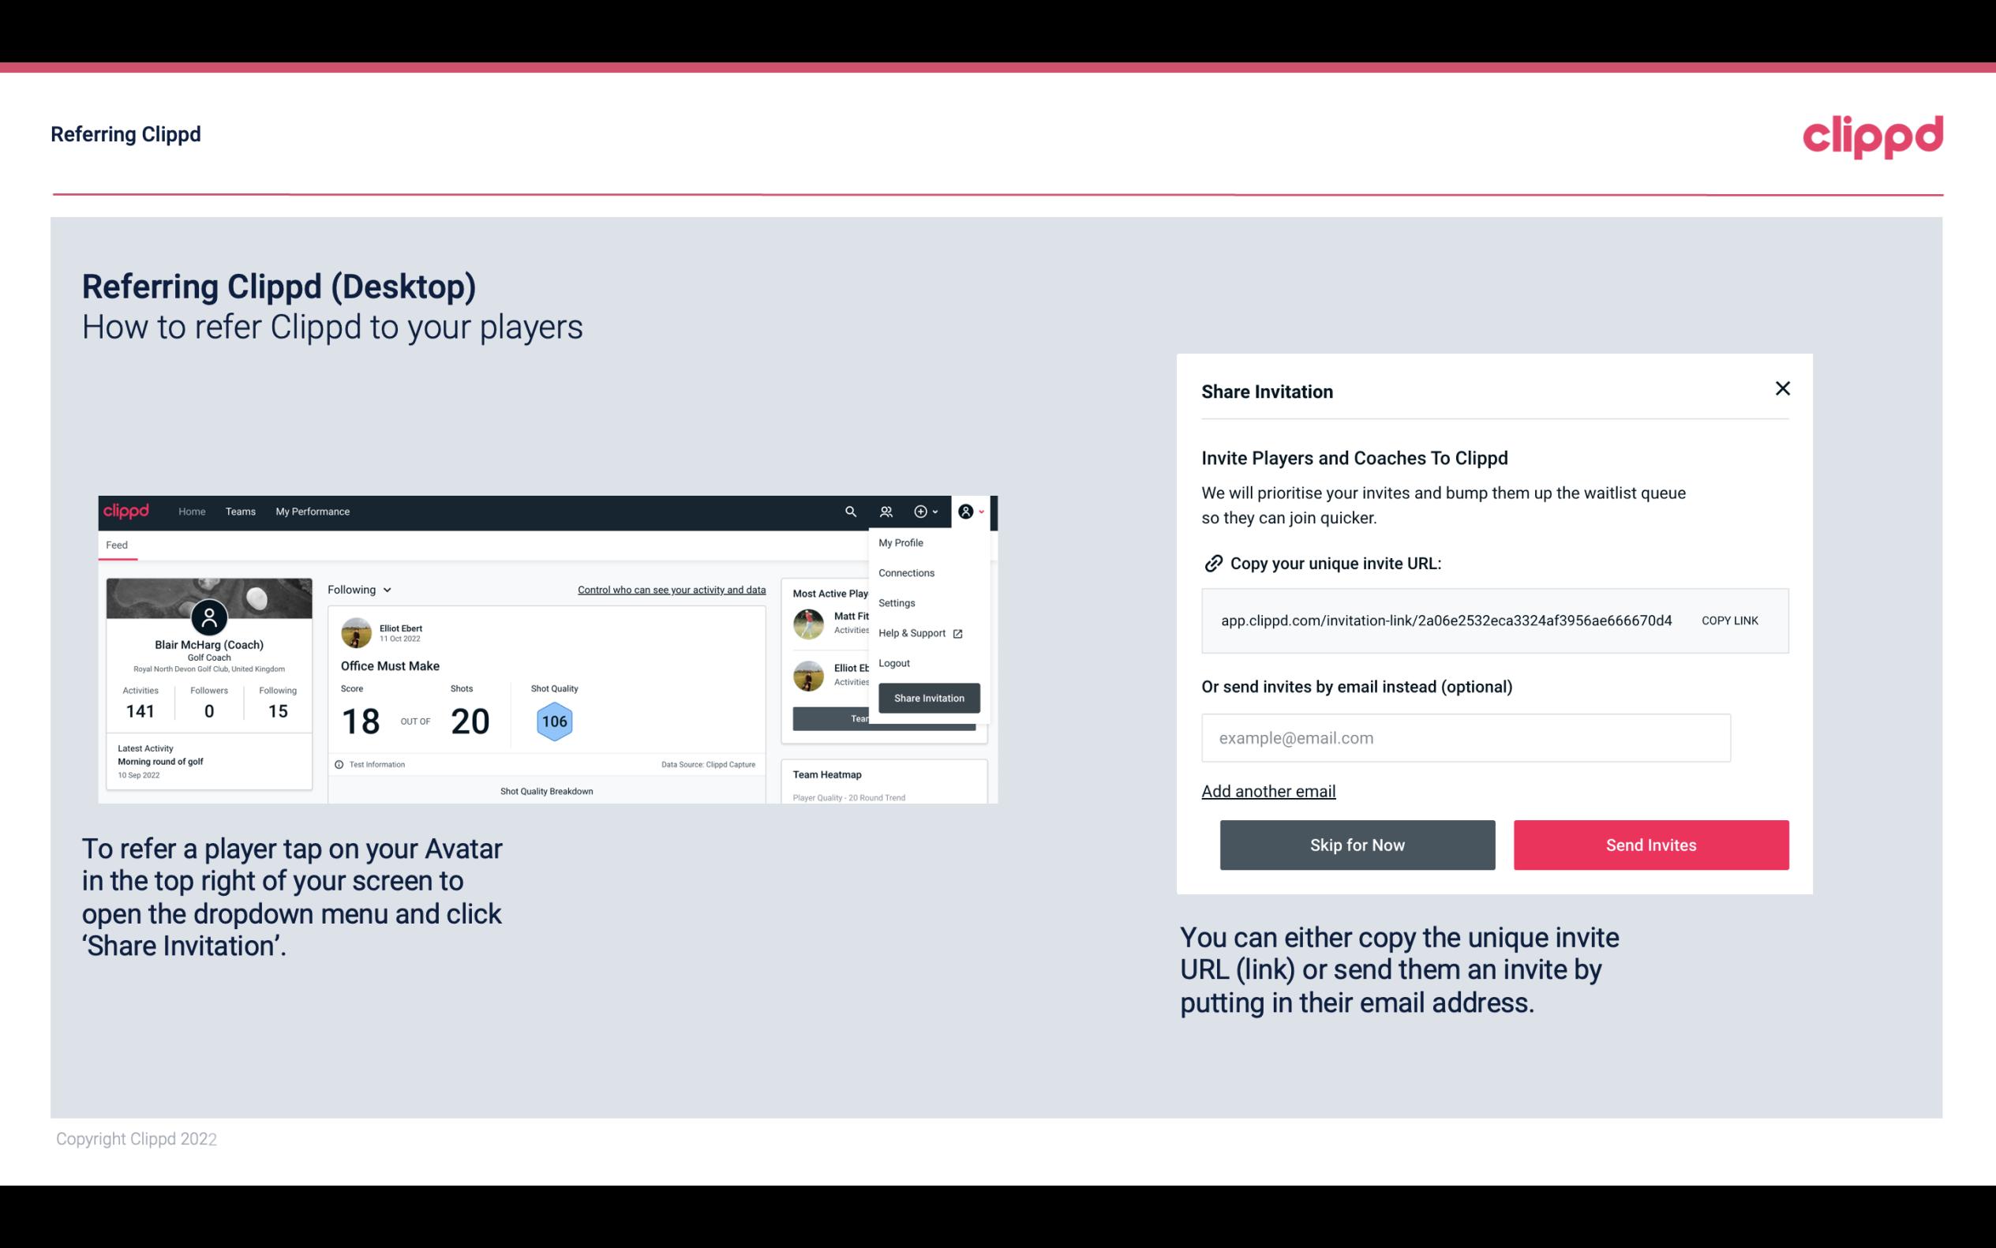The image size is (1996, 1248).
Task: Click 'COPY LINK' next to invite URL
Action: pyautogui.click(x=1728, y=621)
